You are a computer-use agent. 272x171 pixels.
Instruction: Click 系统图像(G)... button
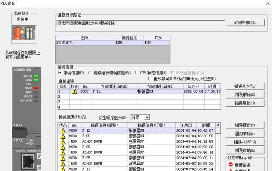[x=246, y=23]
